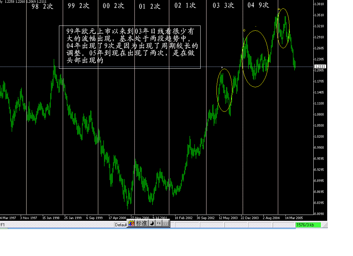Image resolution: width=353 pixels, height=256 pixels.
Task: Open the IME soft keyboard icon
Action: pyautogui.click(x=166, y=223)
